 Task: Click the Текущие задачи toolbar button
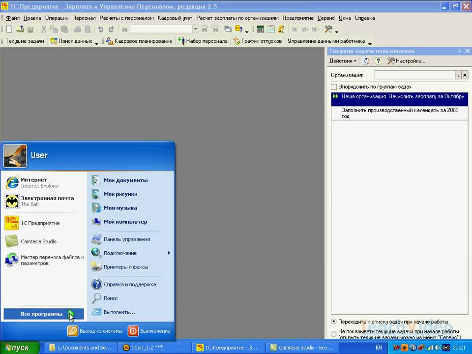coord(25,41)
